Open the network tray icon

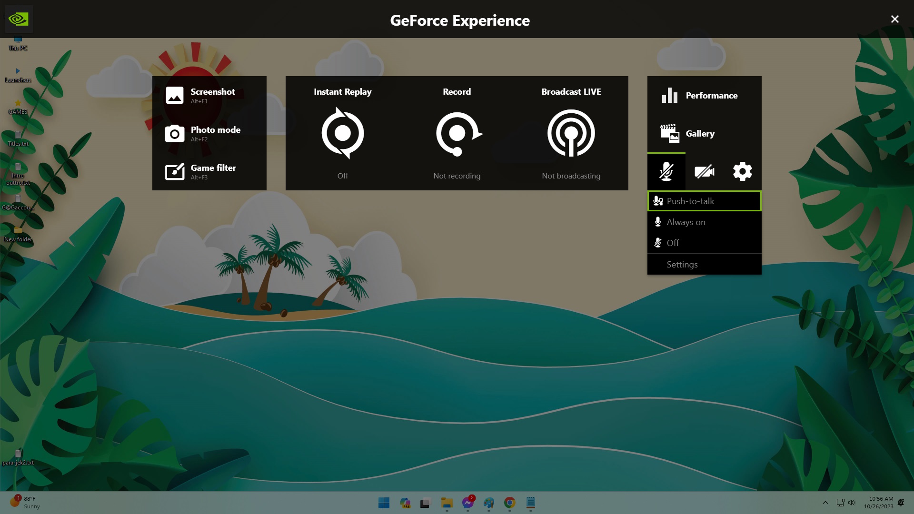click(x=840, y=503)
